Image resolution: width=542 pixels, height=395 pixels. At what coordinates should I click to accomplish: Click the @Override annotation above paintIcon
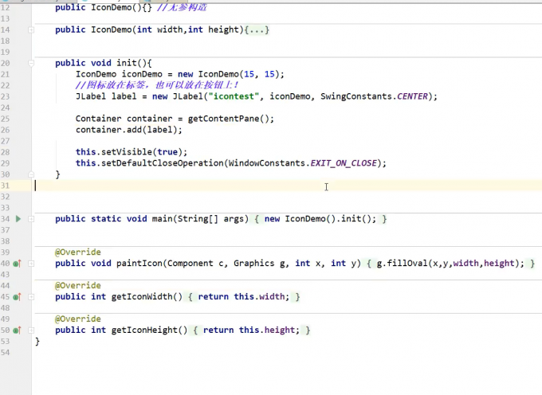coord(78,252)
